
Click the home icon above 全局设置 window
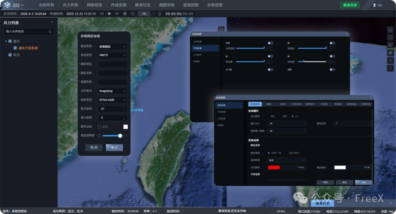[221, 30]
